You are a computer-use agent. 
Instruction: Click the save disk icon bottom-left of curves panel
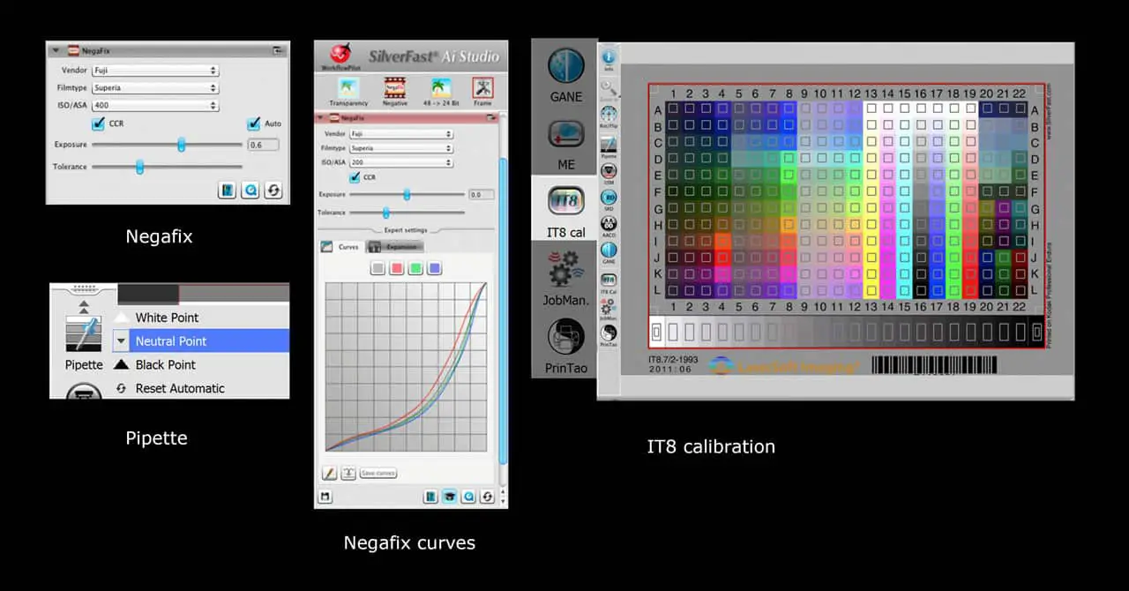click(x=325, y=497)
